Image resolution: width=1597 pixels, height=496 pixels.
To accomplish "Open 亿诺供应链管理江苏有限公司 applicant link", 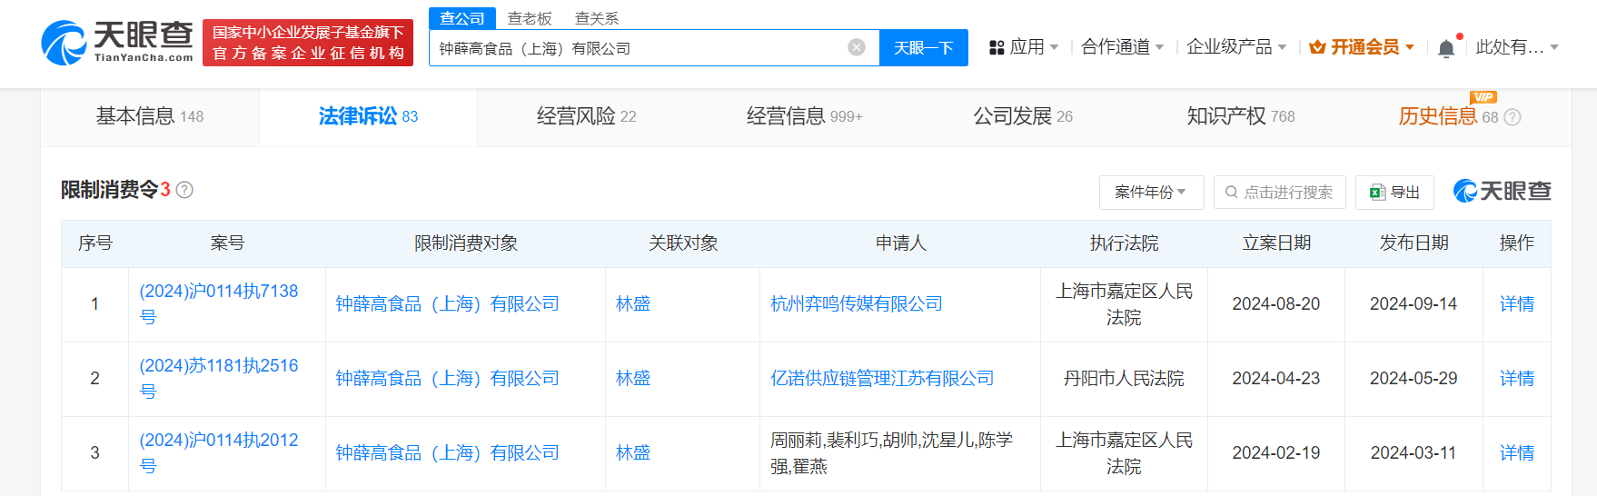I will [x=882, y=379].
